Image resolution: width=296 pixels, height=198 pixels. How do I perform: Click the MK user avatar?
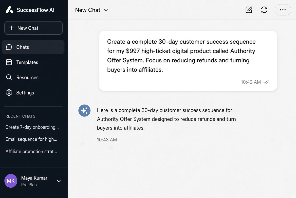click(x=11, y=181)
